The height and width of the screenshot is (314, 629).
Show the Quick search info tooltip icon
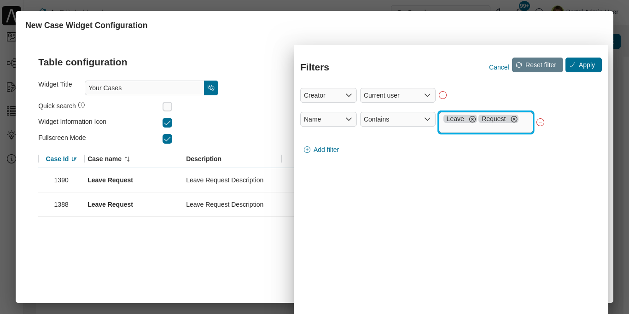tap(82, 105)
